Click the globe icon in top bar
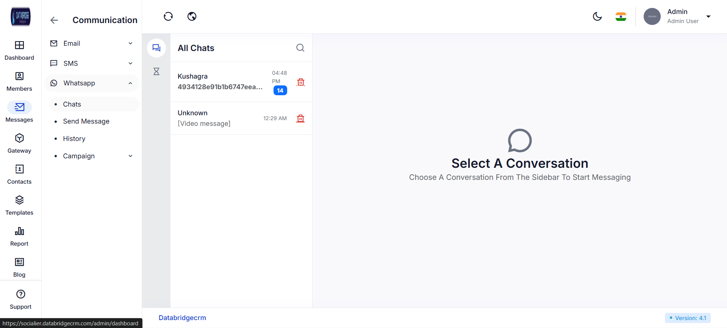Screen dimensions: 727x328 [192, 16]
